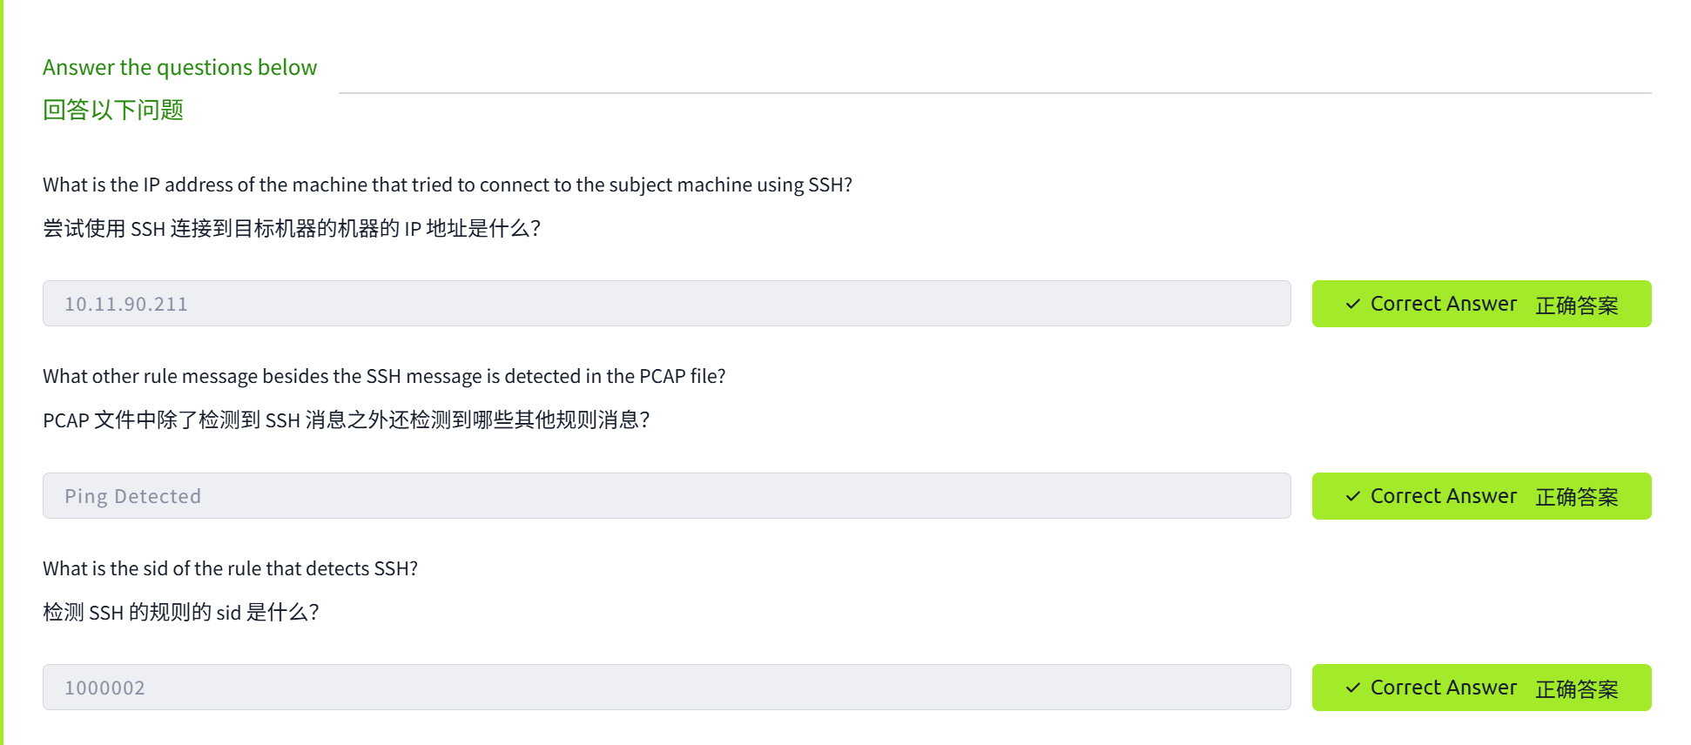Click the green 回答以下问题 heading
The image size is (1691, 745).
(113, 110)
